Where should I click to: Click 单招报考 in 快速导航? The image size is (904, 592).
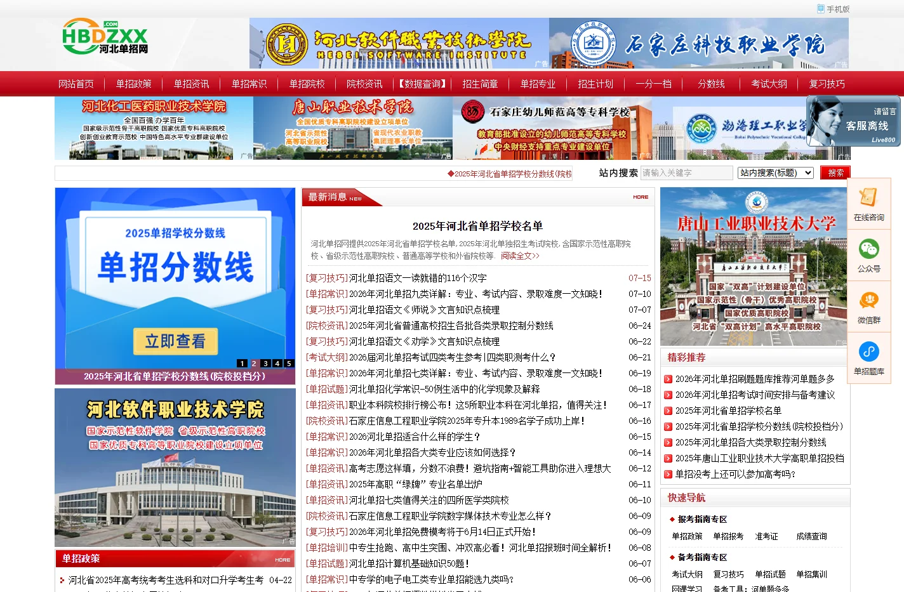coord(728,536)
